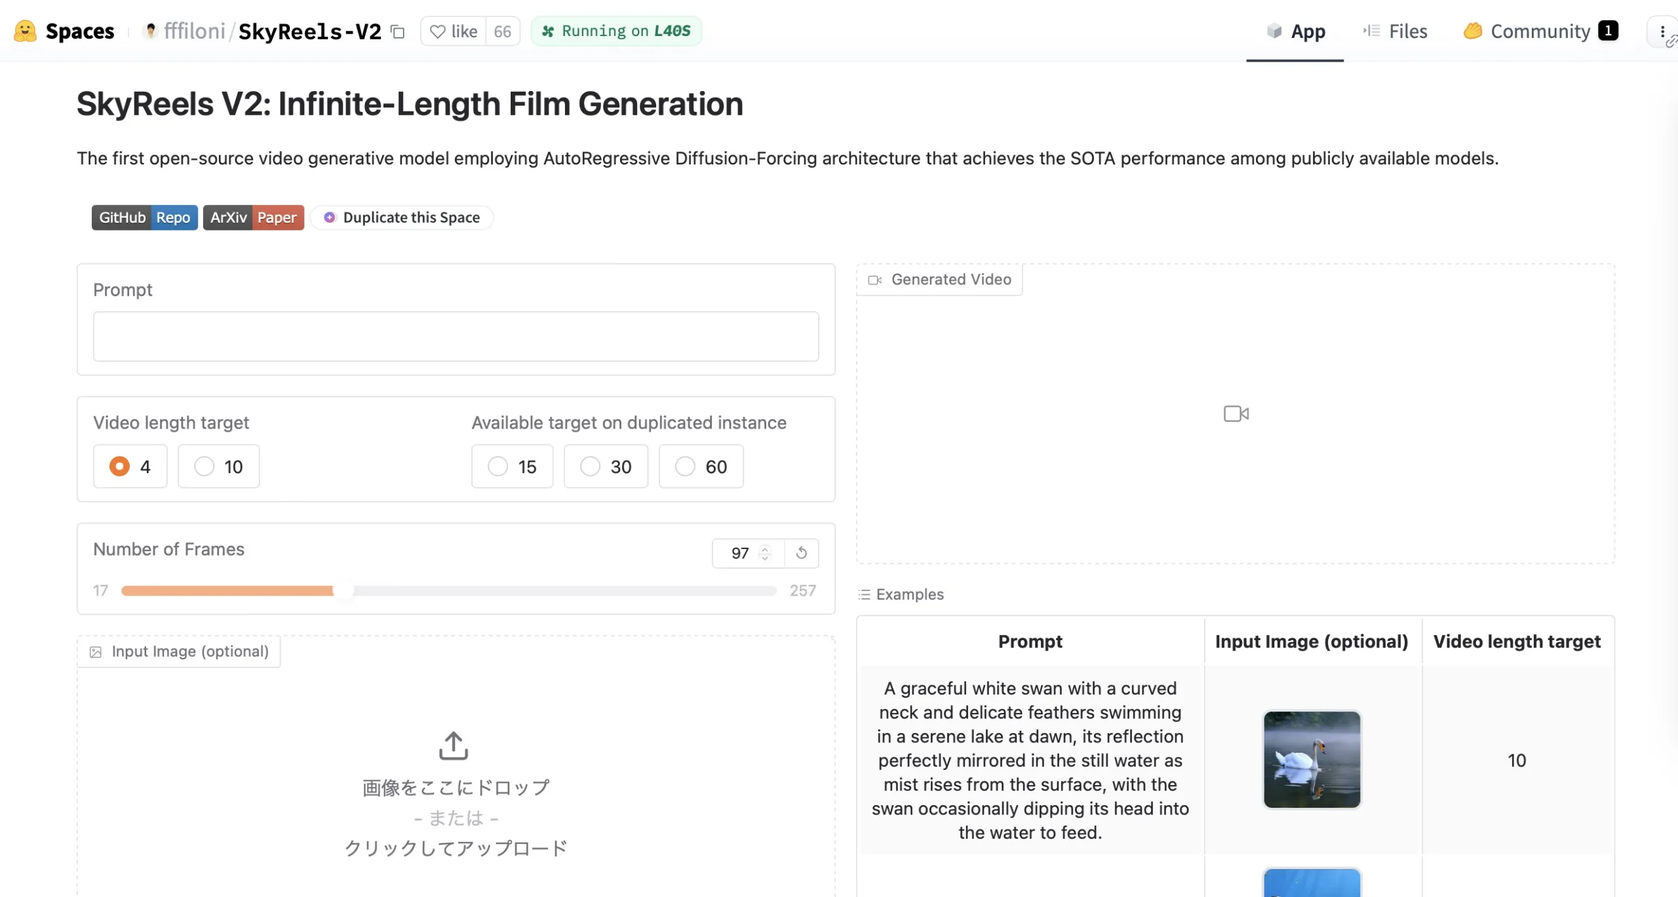Select duplicated instance target 15
1678x897 pixels.
tap(513, 467)
